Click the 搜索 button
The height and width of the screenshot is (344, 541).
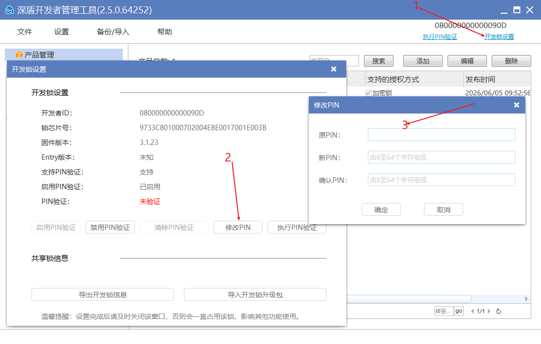point(379,61)
